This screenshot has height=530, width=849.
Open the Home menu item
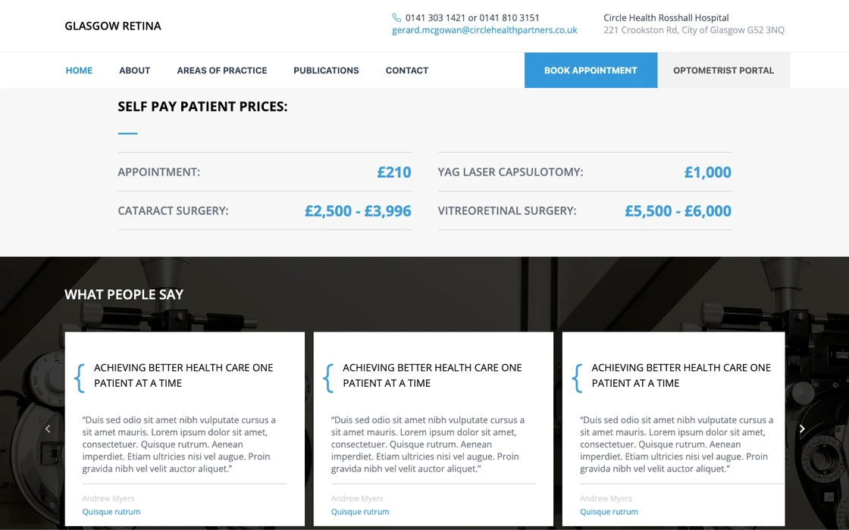(x=79, y=70)
